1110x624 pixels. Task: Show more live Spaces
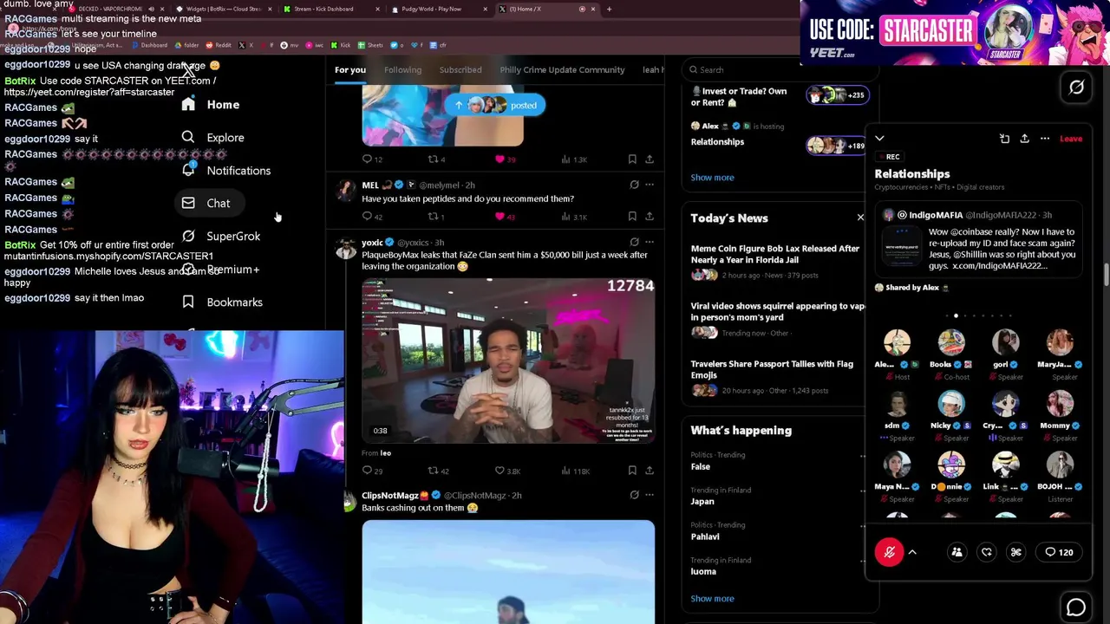712,178
